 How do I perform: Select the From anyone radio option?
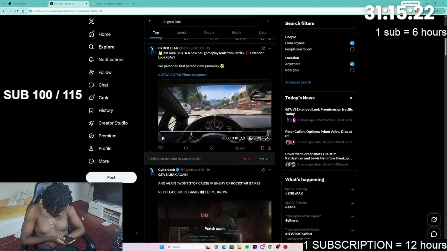click(x=352, y=43)
